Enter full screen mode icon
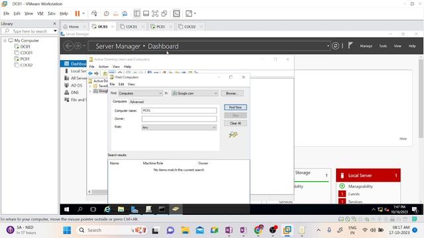The width and height of the screenshot is (424, 238). point(155,13)
